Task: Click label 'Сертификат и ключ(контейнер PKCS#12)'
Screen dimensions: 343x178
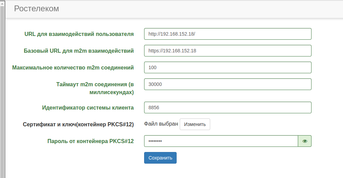Action: [78, 124]
